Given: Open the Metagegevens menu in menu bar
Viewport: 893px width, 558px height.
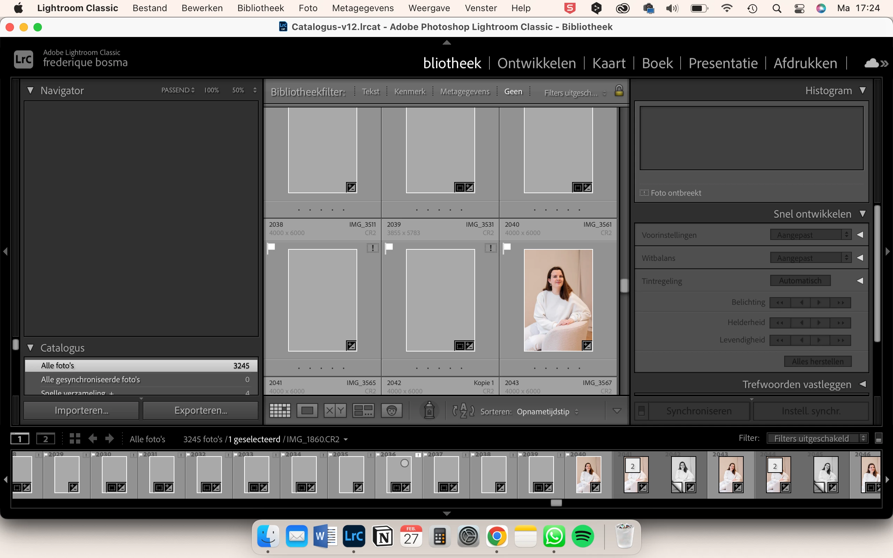Looking at the screenshot, I should (x=362, y=8).
